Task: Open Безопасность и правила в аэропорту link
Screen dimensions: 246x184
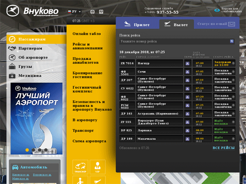Action: (x=92, y=105)
